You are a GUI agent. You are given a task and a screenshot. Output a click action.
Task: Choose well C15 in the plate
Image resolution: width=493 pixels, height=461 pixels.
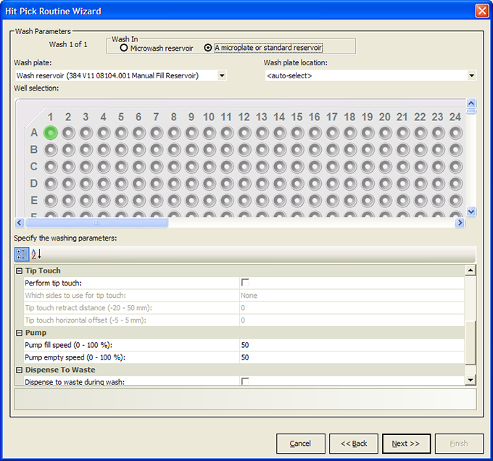pos(297,167)
